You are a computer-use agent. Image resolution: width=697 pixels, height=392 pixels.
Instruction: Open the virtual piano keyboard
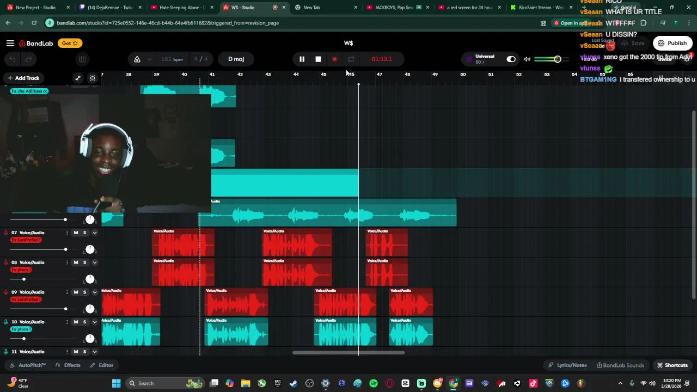82,59
